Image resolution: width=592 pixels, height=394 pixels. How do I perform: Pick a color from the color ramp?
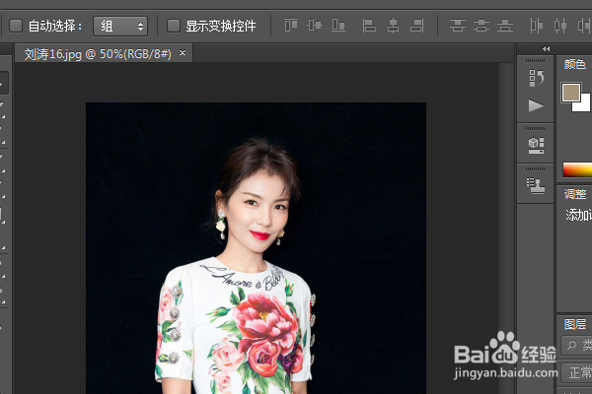tap(577, 170)
